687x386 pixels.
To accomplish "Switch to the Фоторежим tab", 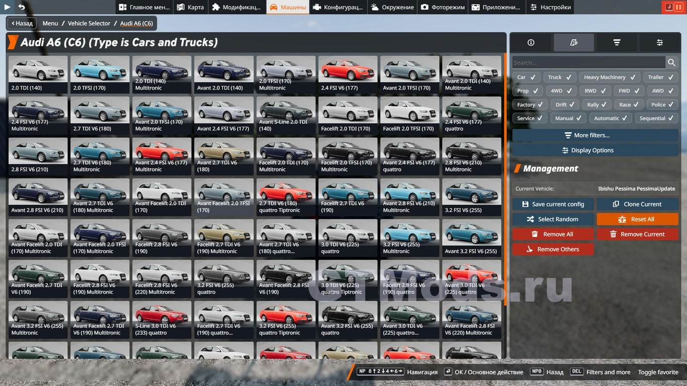I will pos(443,7).
